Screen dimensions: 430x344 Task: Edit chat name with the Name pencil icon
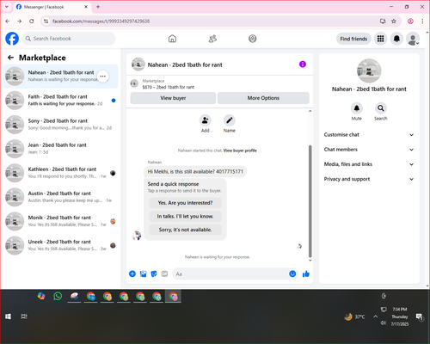pos(230,120)
